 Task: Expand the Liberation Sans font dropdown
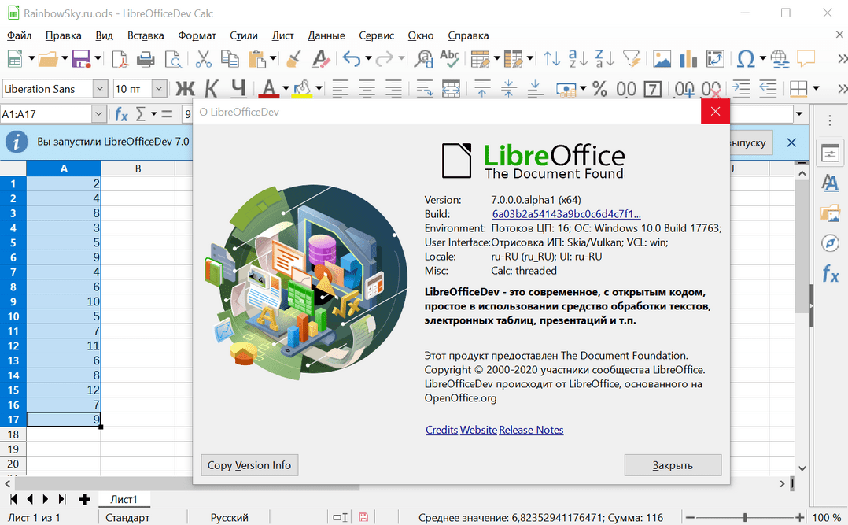click(x=100, y=89)
